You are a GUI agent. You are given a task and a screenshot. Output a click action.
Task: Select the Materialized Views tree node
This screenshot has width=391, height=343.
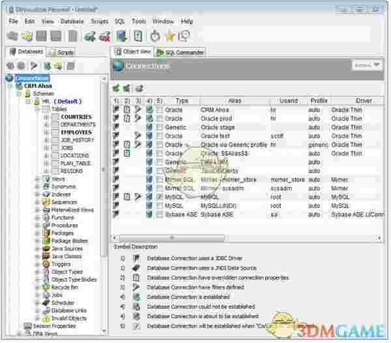pos(72,210)
